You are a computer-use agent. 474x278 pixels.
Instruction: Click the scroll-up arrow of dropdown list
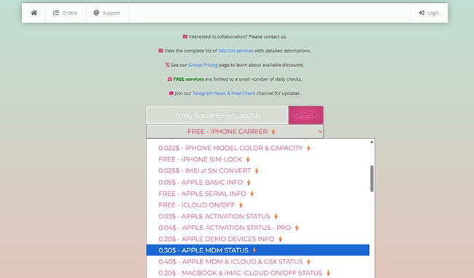pos(372,142)
